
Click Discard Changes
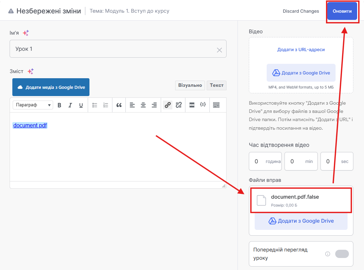pos(301,11)
